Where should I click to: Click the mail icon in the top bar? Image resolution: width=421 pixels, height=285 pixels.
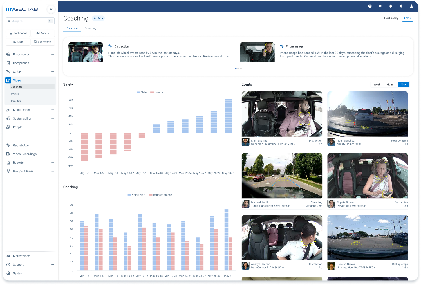(x=380, y=6)
